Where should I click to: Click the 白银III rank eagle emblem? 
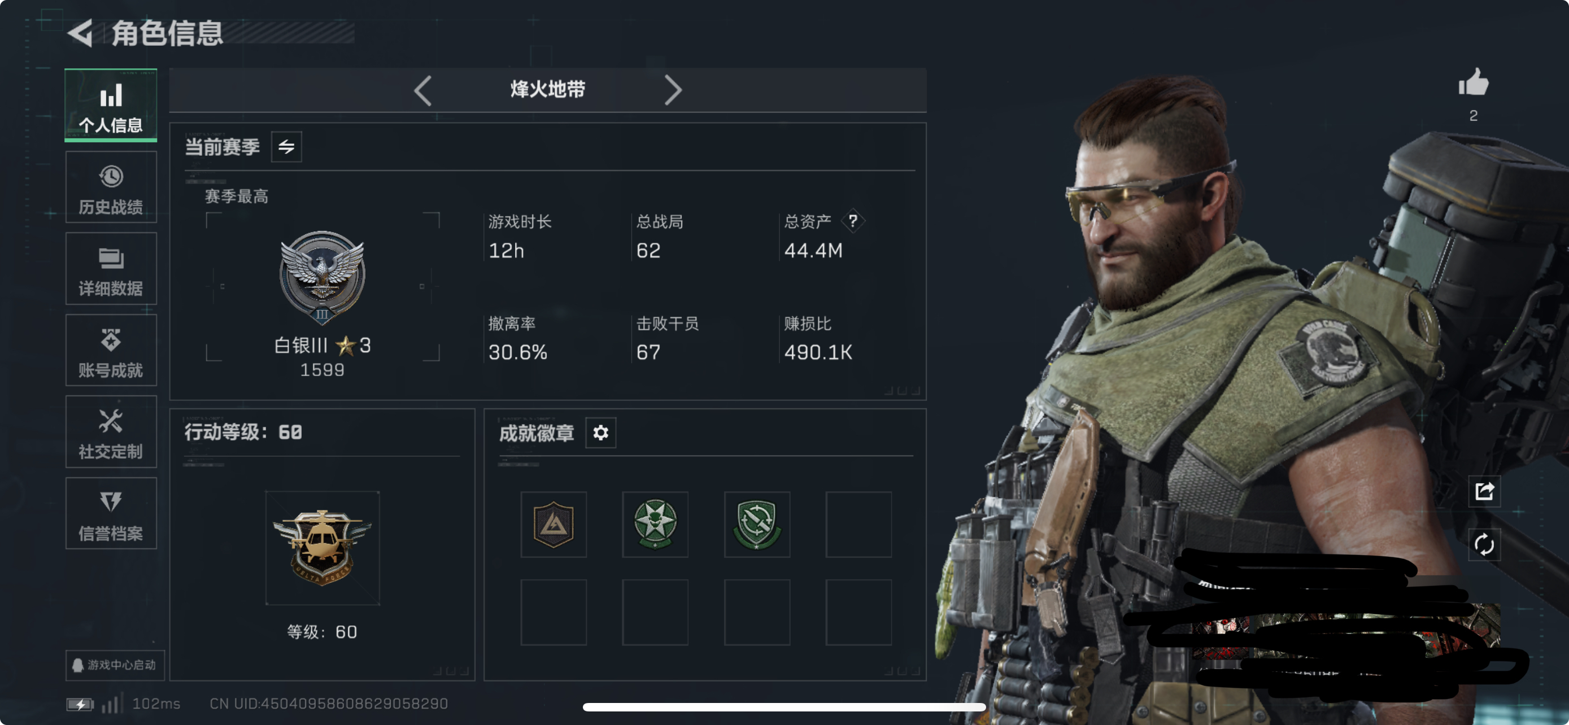[322, 277]
